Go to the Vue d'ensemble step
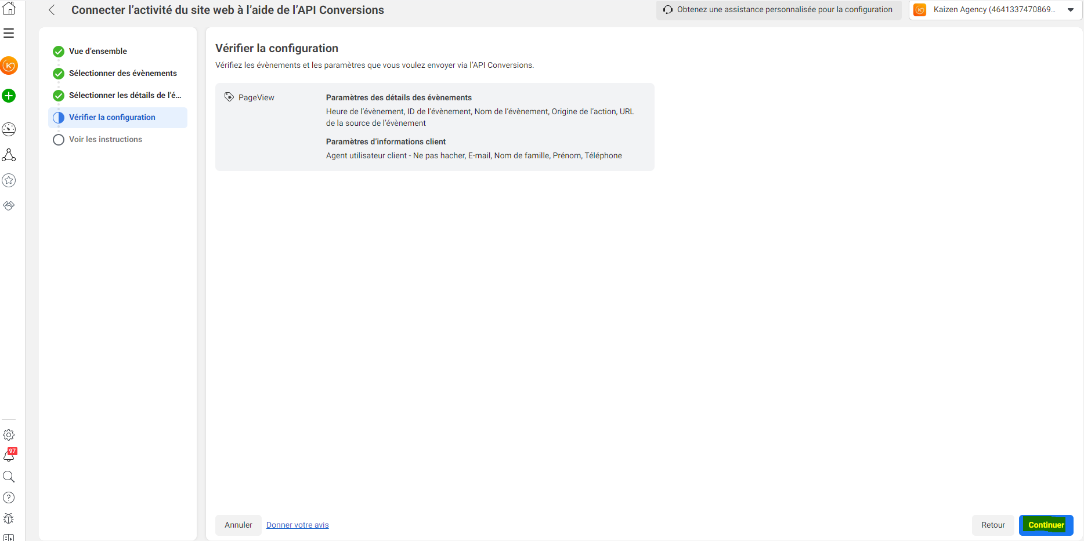The image size is (1084, 541). [x=118, y=51]
